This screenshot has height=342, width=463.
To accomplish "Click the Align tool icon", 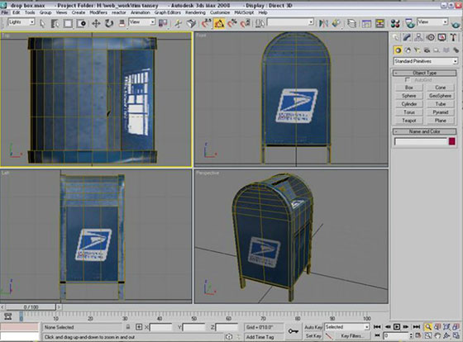I will click(x=337, y=23).
